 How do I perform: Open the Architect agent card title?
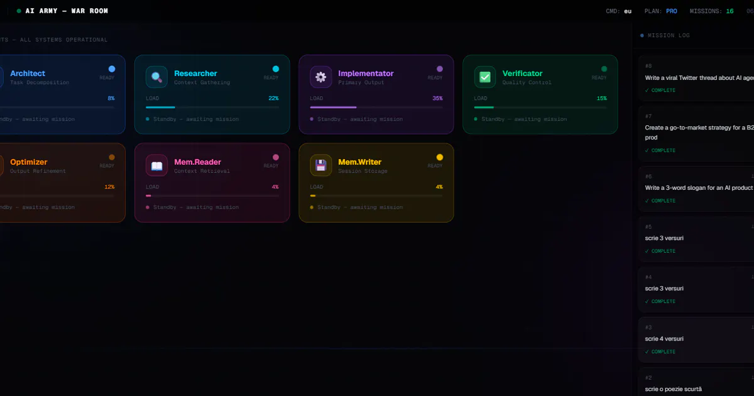click(28, 74)
